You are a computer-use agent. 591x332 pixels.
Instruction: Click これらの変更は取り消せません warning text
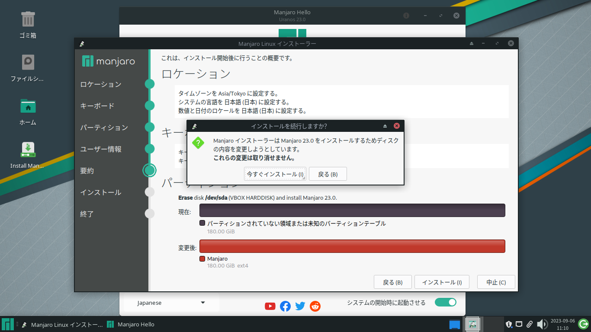click(x=254, y=158)
